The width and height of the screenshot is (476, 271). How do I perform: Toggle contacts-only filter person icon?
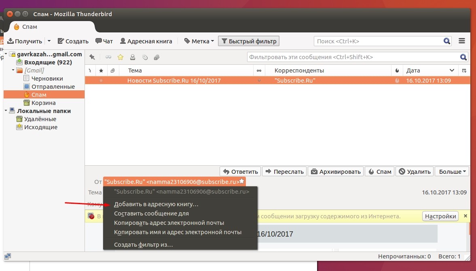point(133,57)
